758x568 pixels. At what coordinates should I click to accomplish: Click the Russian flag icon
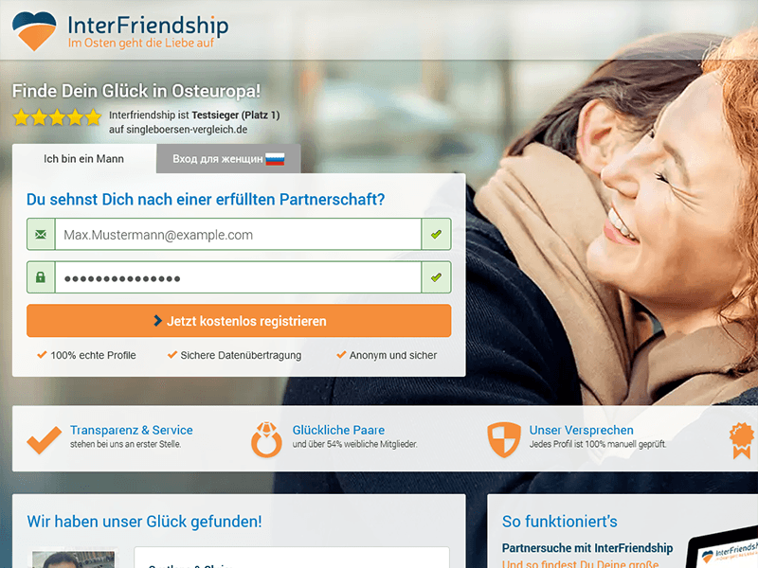click(275, 159)
